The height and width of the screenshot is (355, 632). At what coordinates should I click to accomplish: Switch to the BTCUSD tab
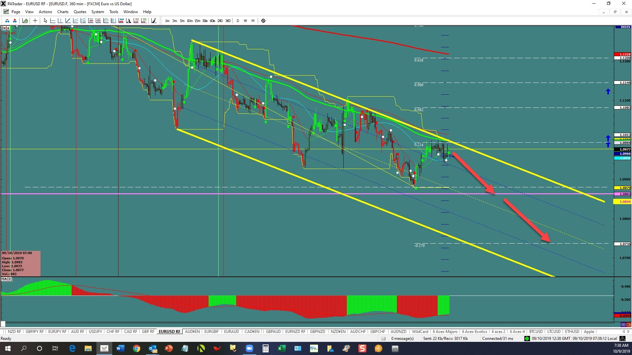click(536, 332)
